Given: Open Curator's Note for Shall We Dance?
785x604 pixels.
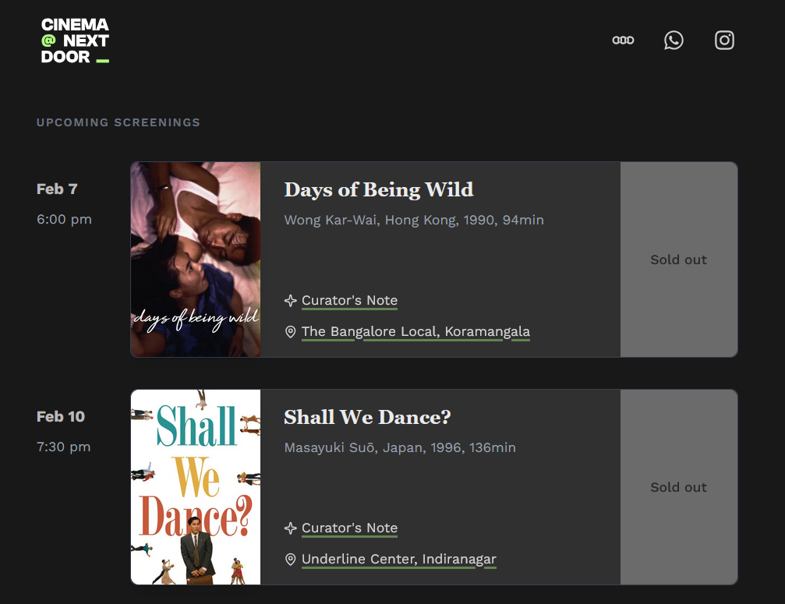Looking at the screenshot, I should point(349,528).
